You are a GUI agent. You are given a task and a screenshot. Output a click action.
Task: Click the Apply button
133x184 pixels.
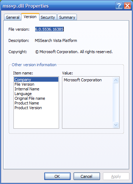point(116,176)
